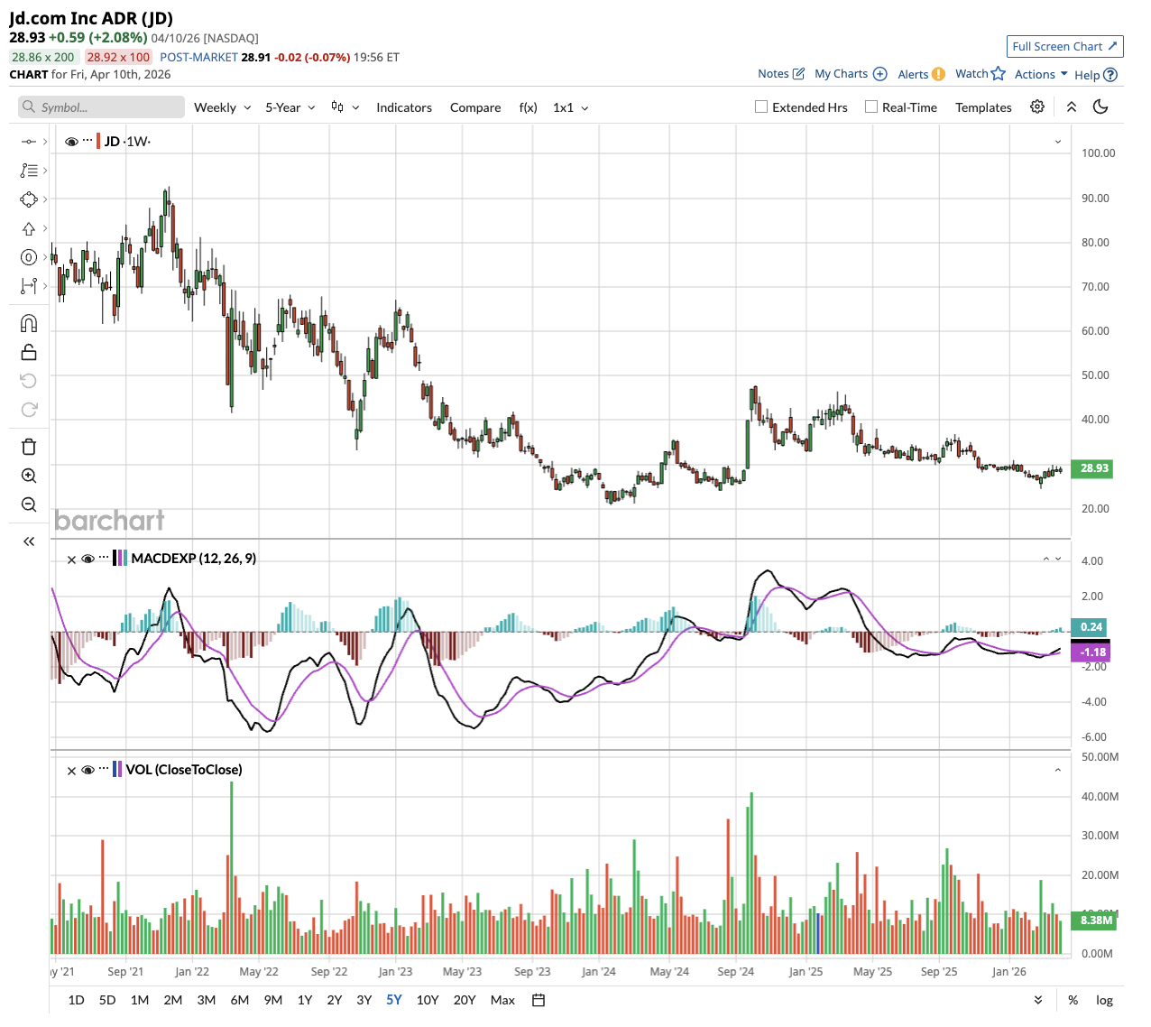
Task: Select the Max range tab
Action: pos(502,1000)
